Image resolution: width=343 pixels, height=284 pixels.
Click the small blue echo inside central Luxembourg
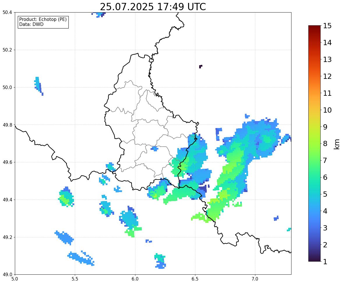tap(155, 148)
